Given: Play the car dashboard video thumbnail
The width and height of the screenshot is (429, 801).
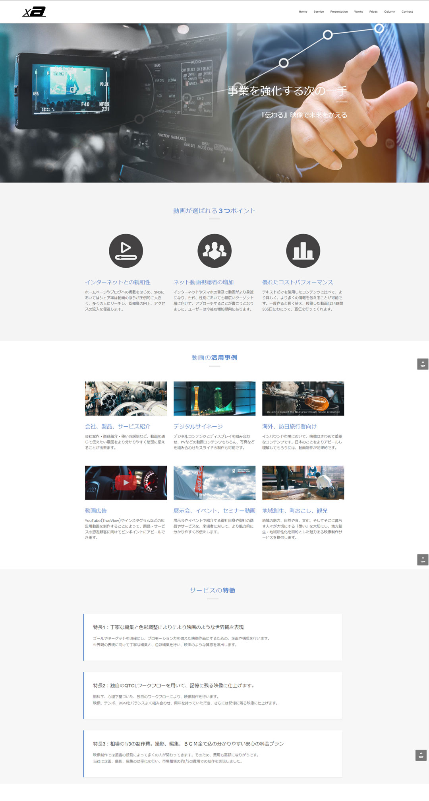Looking at the screenshot, I should [x=126, y=482].
